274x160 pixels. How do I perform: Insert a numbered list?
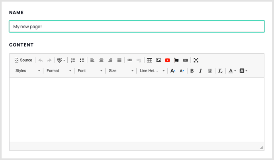coord(73,60)
